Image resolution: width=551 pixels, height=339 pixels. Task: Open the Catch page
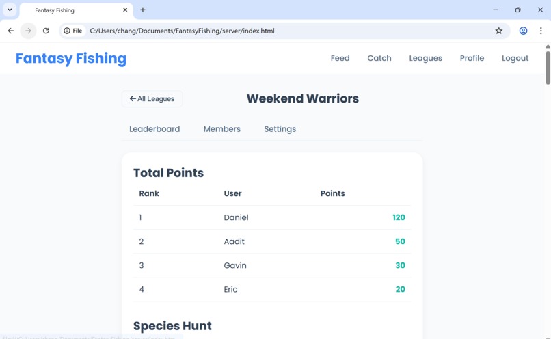click(x=379, y=58)
